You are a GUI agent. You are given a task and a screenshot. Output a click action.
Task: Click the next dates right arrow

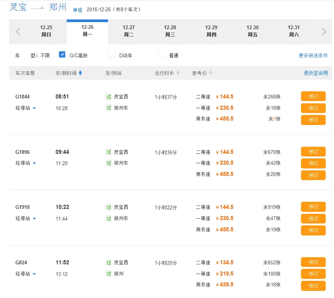[x=324, y=32]
